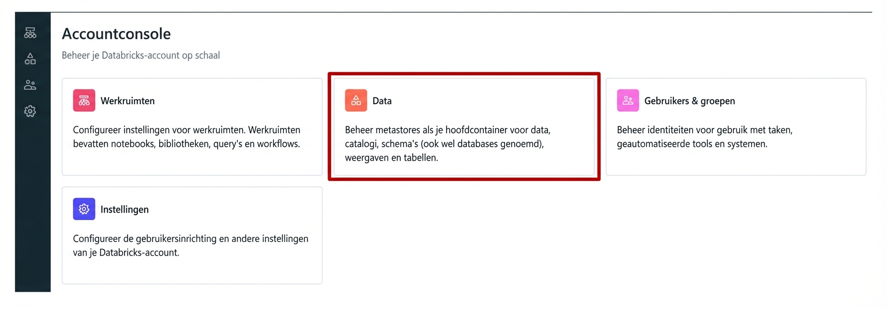Select the Gebruikers icon in the sidebar
887x309 pixels.
[31, 85]
